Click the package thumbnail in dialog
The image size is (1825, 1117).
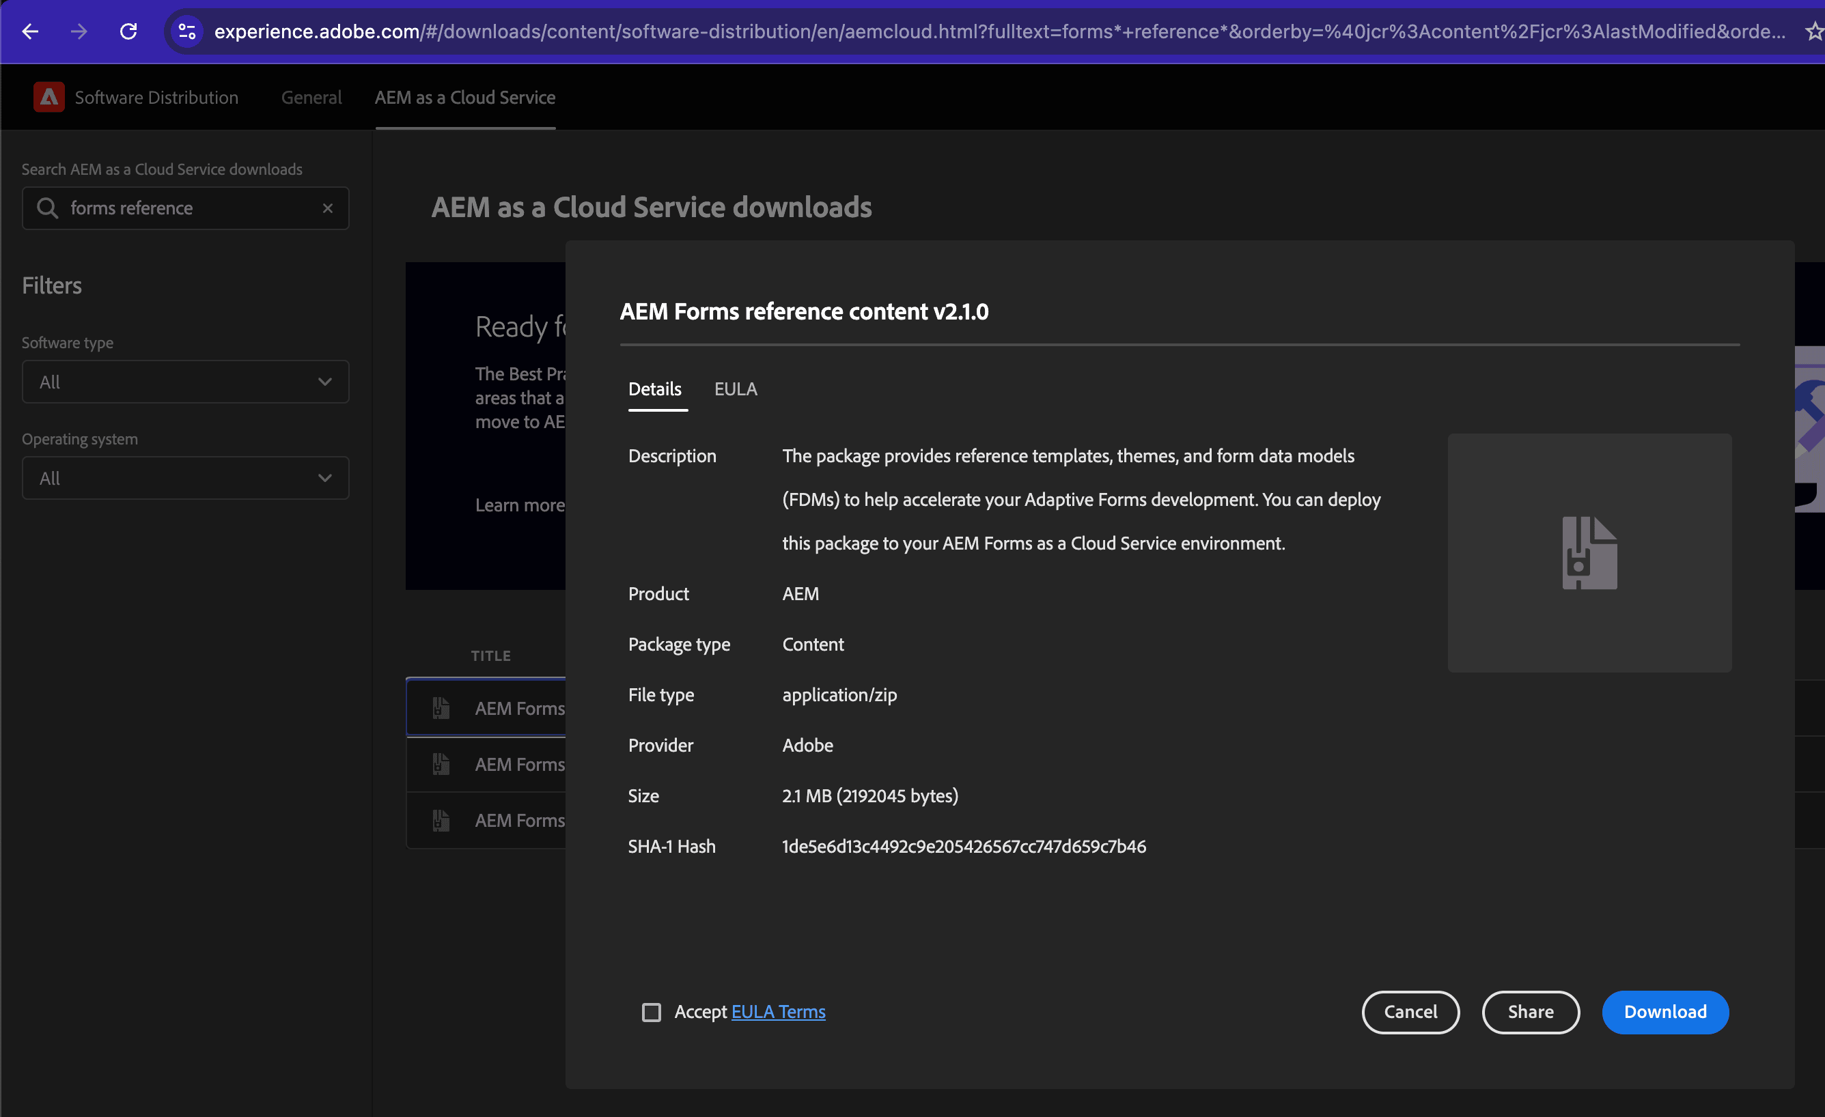[x=1589, y=553]
